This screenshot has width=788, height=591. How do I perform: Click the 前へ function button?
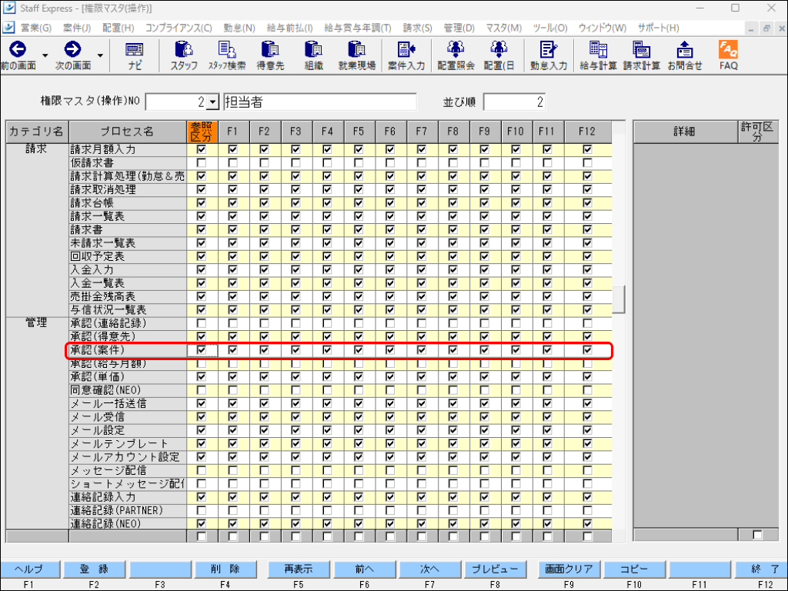[x=364, y=569]
